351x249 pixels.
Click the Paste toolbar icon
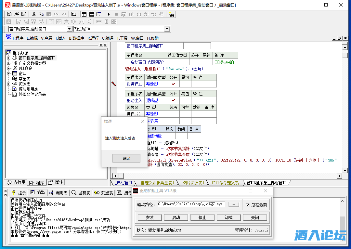pos(49,14)
